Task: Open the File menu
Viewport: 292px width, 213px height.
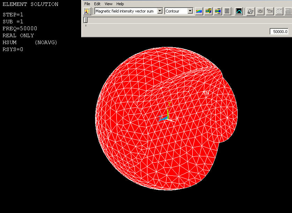Action: coord(87,4)
